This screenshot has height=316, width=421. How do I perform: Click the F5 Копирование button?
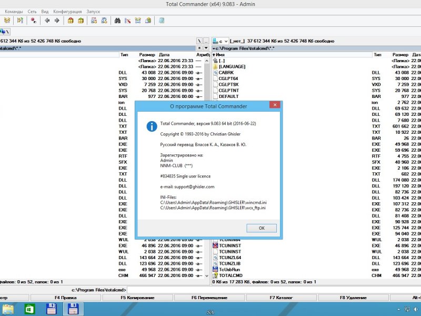point(137,298)
